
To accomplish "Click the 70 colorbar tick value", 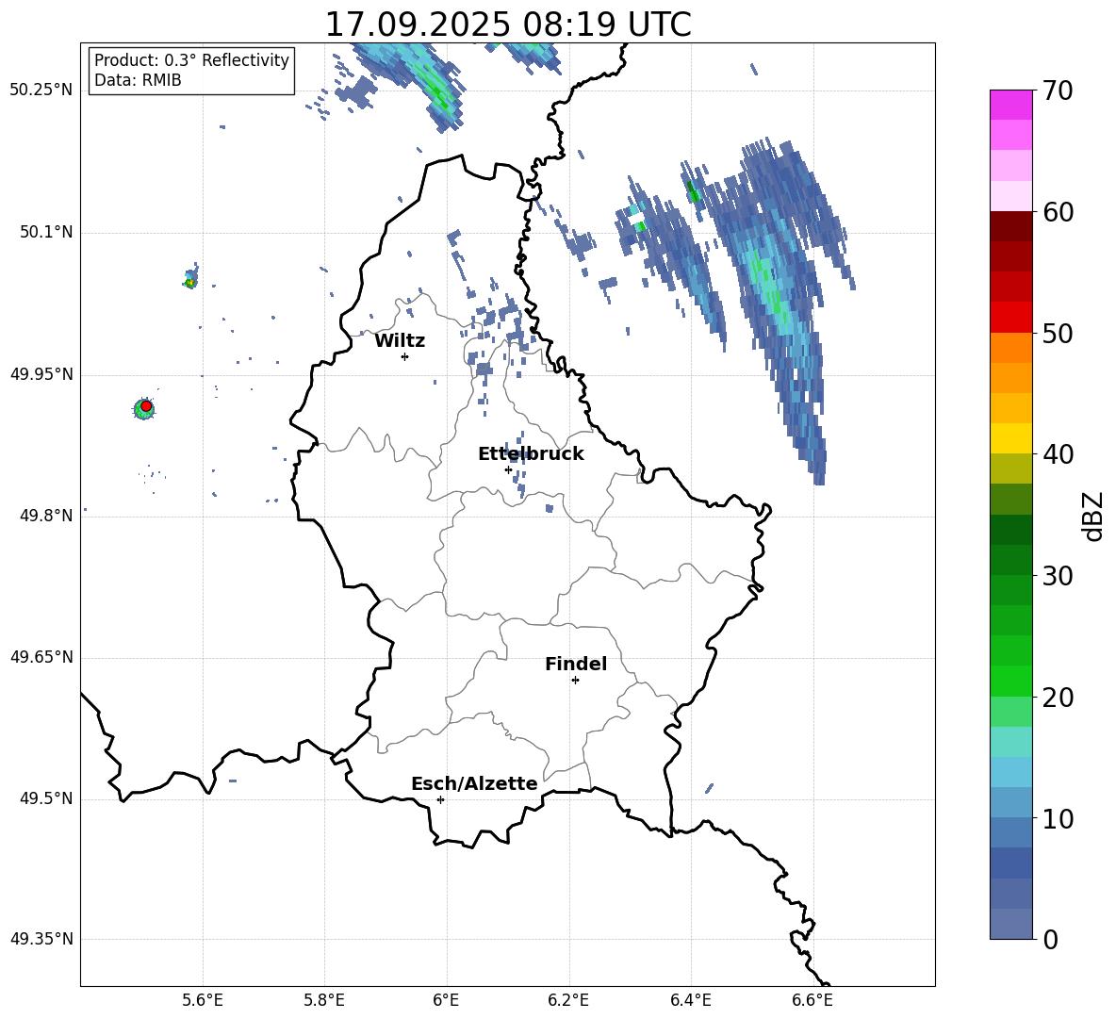I will pyautogui.click(x=1058, y=90).
